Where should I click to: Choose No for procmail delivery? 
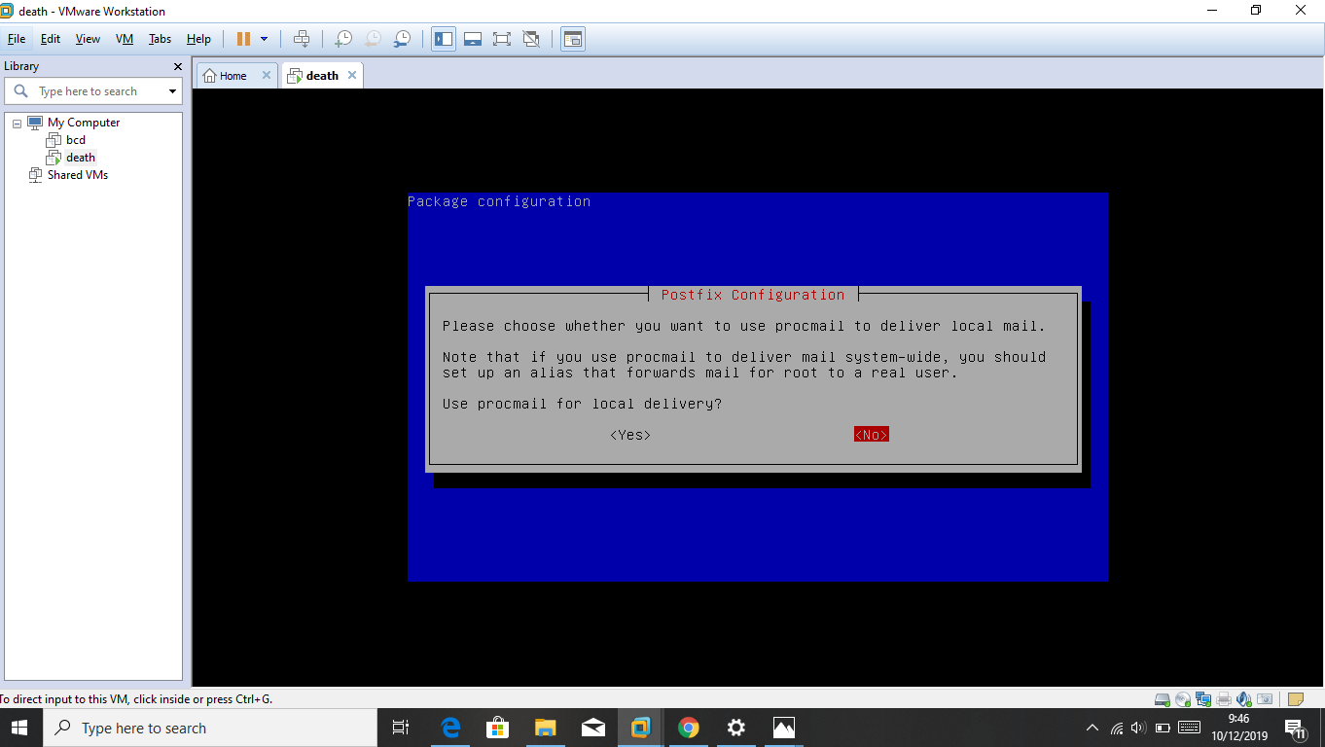[872, 435]
